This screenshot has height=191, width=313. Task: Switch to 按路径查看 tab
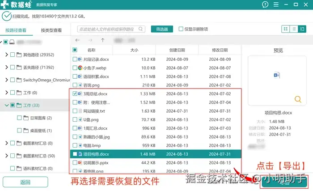point(16,30)
